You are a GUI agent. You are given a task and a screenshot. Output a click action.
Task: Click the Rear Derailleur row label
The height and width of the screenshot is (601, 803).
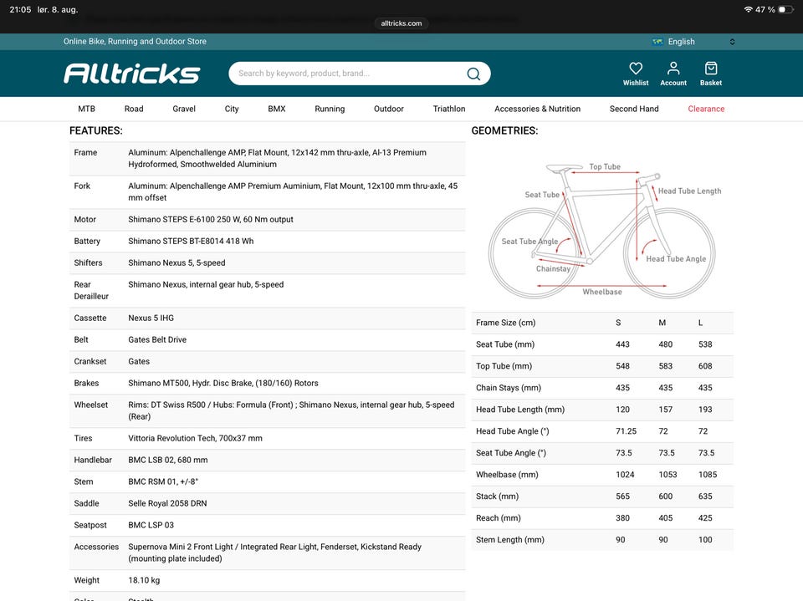pyautogui.click(x=91, y=290)
